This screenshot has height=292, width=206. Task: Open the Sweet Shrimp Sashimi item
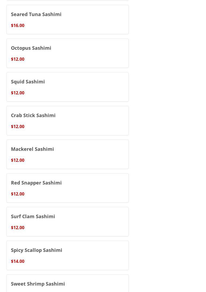pos(38,284)
